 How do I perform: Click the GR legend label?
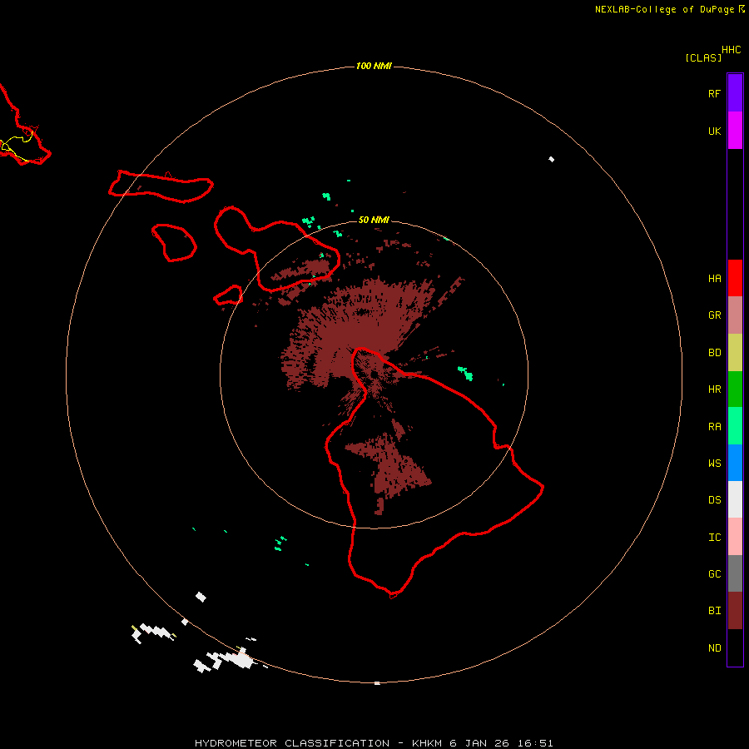715,315
